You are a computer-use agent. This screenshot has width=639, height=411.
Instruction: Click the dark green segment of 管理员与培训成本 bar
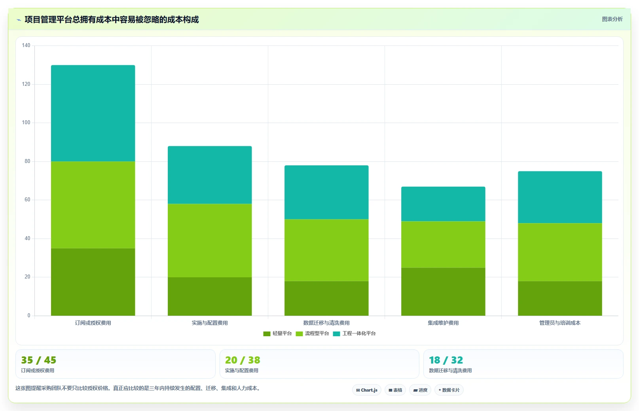coord(560,298)
